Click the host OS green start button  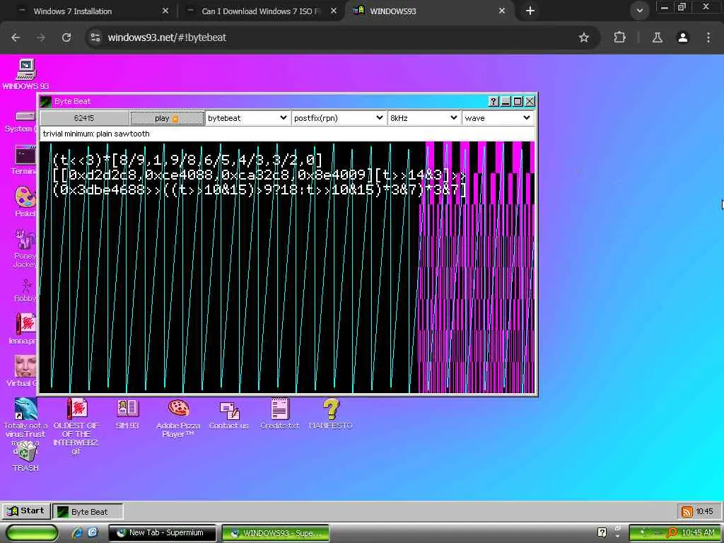point(32,532)
